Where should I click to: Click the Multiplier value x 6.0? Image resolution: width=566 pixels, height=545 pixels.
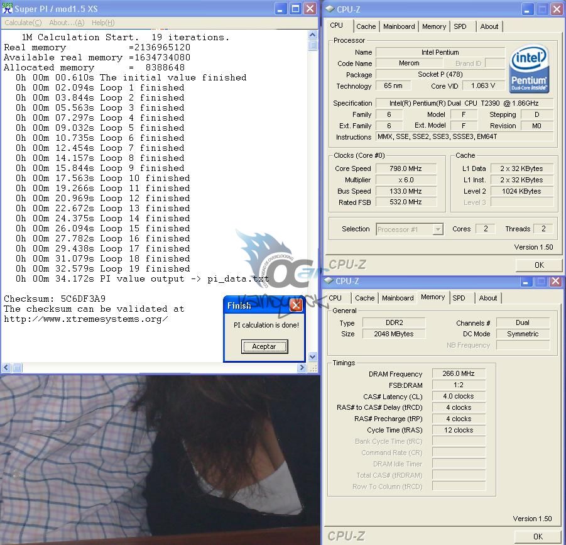click(x=406, y=180)
